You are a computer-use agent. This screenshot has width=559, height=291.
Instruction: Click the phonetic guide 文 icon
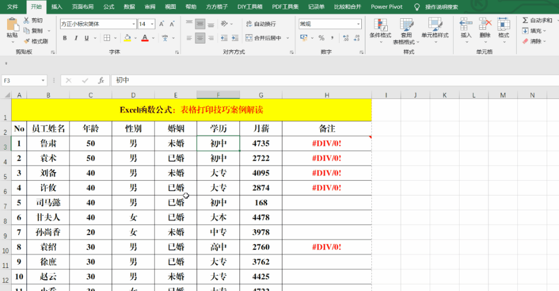[x=165, y=38]
